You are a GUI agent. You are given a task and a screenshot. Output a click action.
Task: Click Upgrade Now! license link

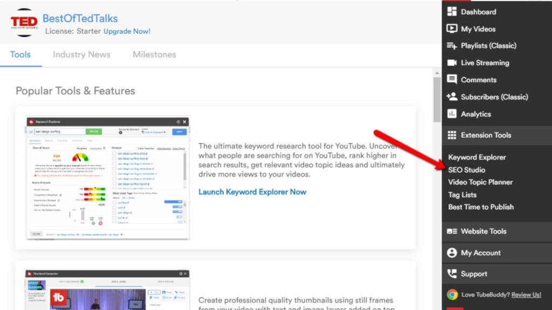pos(127,31)
